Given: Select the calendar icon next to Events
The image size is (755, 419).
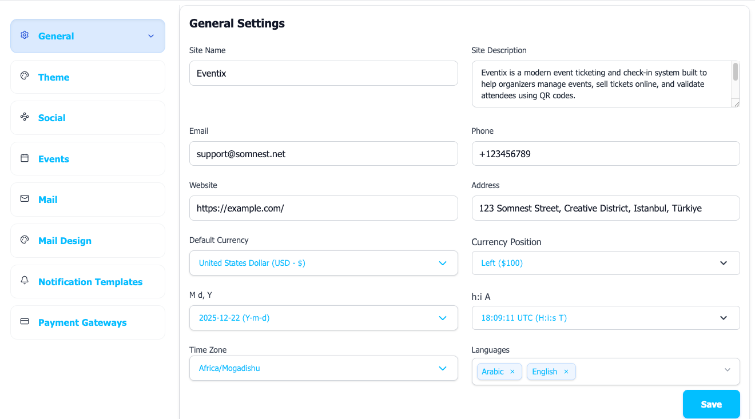Looking at the screenshot, I should (x=25, y=157).
